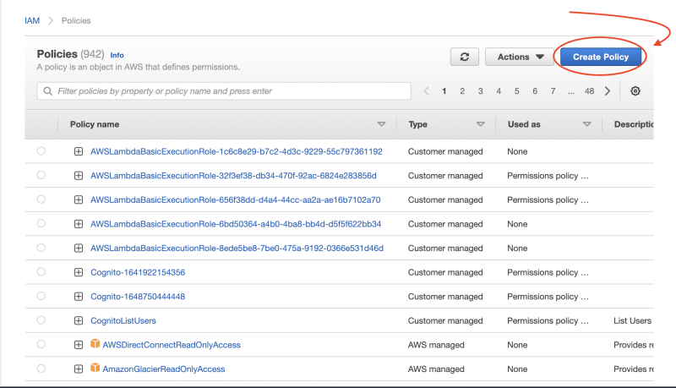This screenshot has height=388, width=676.
Task: Select radio button for CognitoListUsers policy
Action: [41, 320]
